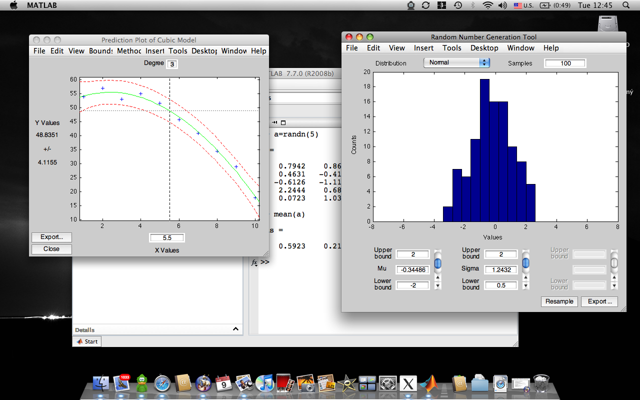This screenshot has height=400, width=640.
Task: Click the Mu value field -0.34486
Action: (413, 270)
